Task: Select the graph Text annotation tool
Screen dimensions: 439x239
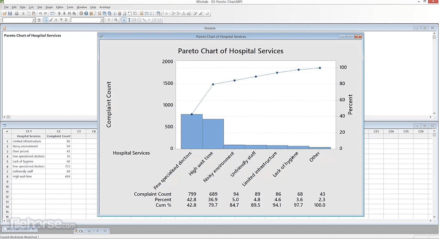Action: coord(129,20)
